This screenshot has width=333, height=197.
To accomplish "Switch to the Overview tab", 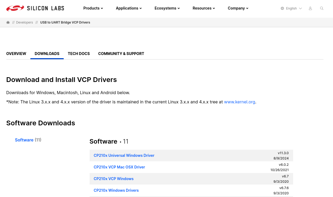I will click(16, 54).
